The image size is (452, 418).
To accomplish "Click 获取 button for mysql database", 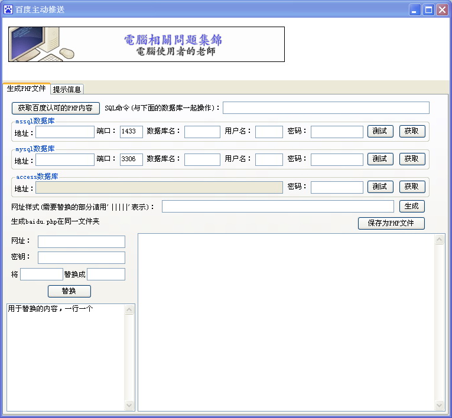I will [412, 159].
